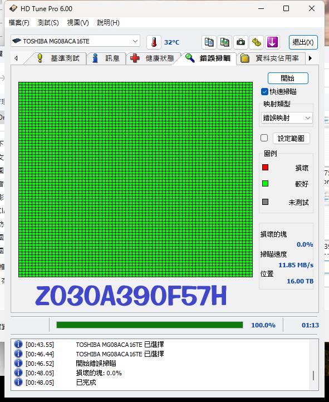Screen dimensions: 329x402
Task: Click the log panel vertical scrollbar
Action: 313,365
